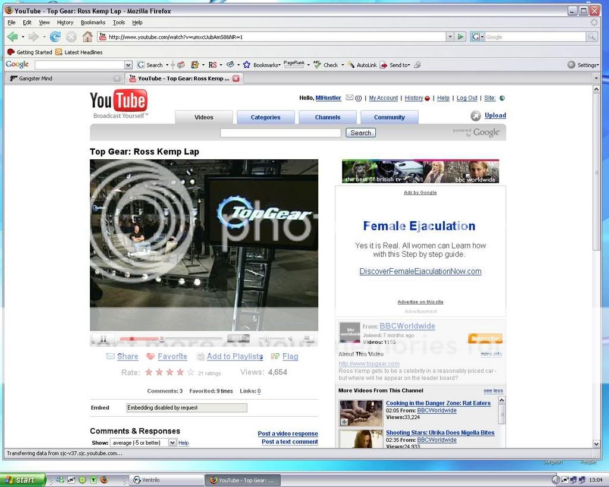Click the RS icon in Google toolbar
The height and width of the screenshot is (487, 609).
coord(212,65)
